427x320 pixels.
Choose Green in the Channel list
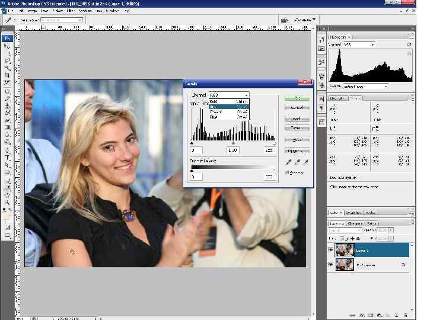point(229,112)
